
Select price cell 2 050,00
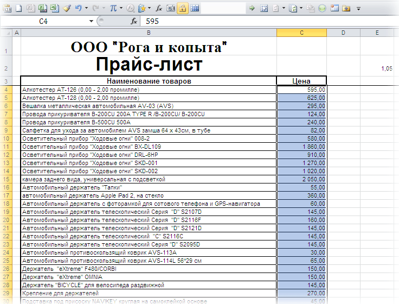(x=301, y=179)
